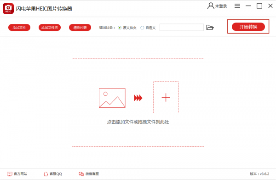The width and height of the screenshot is (276, 180).
Task: Open the hamburger menu icon
Action: coord(237,6)
